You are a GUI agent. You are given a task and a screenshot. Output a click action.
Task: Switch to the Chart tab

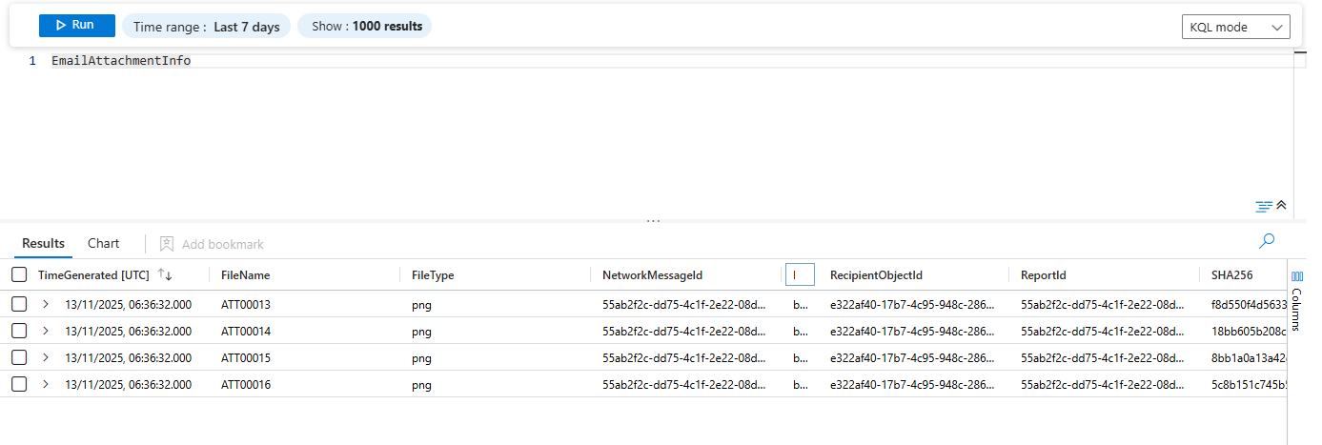coord(104,244)
